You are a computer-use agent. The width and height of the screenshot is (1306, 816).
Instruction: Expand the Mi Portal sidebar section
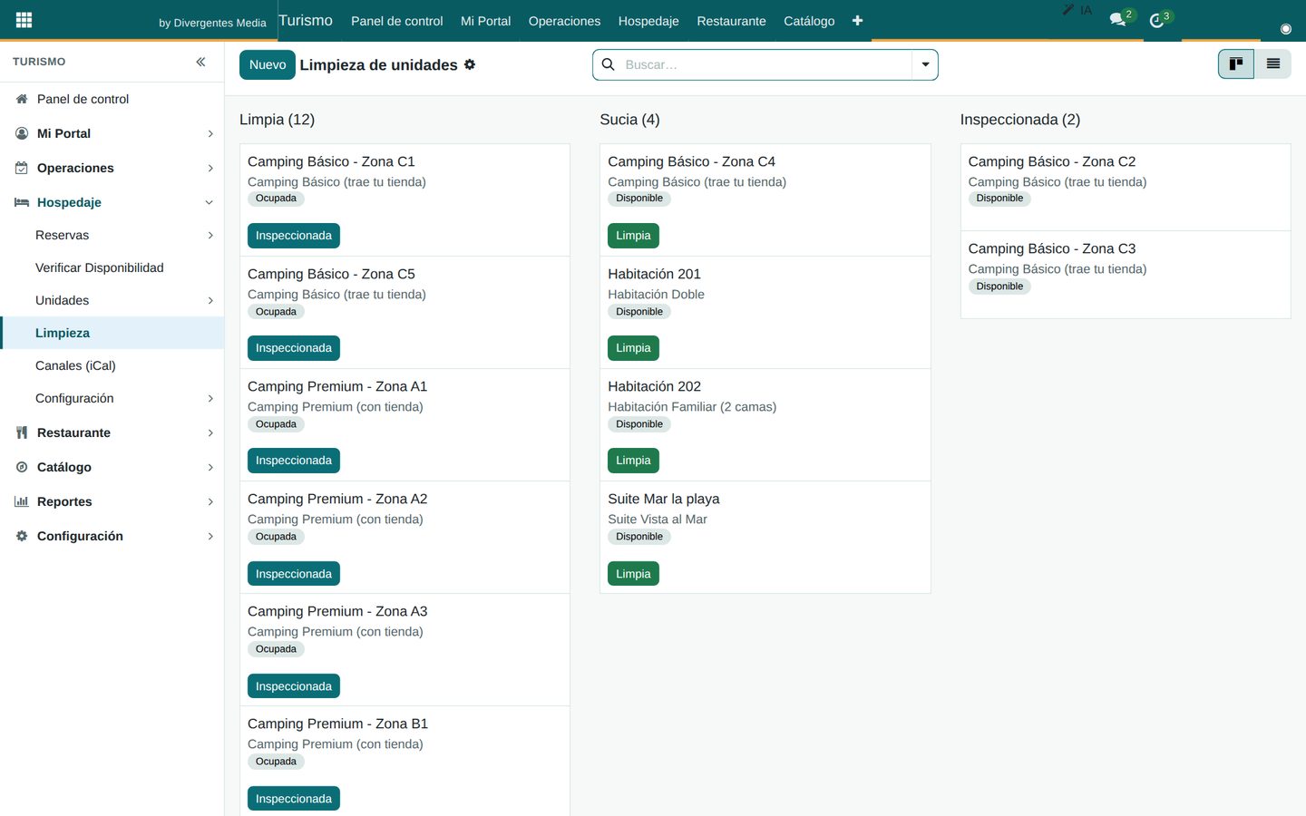tap(210, 133)
